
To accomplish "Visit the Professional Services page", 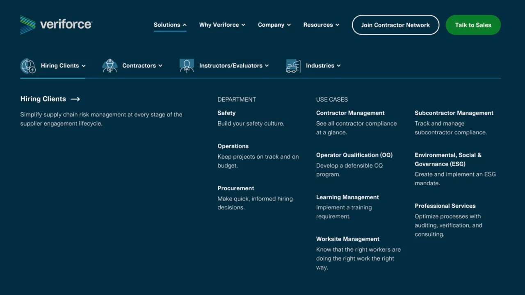I will [445, 206].
